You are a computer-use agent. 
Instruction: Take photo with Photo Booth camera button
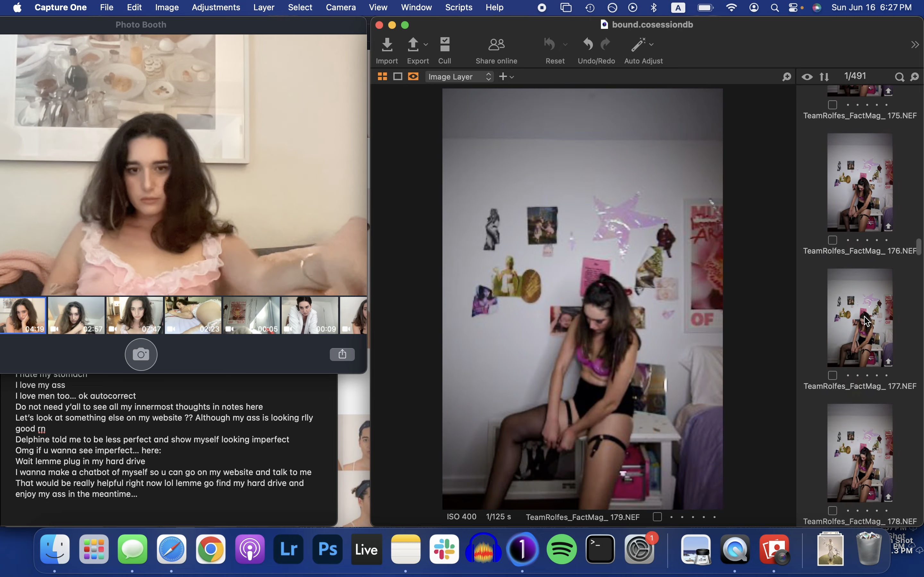click(x=141, y=355)
